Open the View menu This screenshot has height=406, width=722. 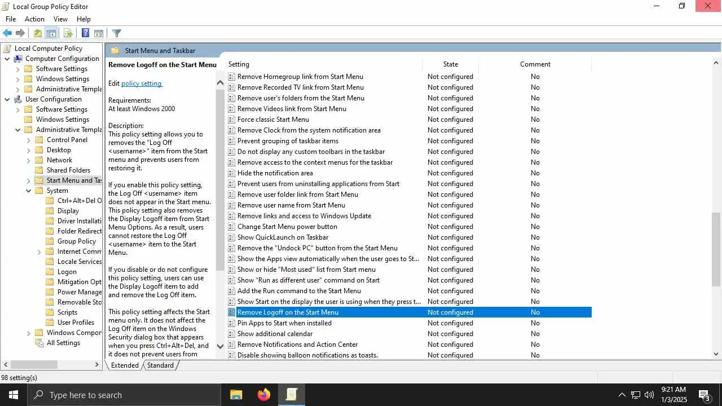(x=60, y=19)
